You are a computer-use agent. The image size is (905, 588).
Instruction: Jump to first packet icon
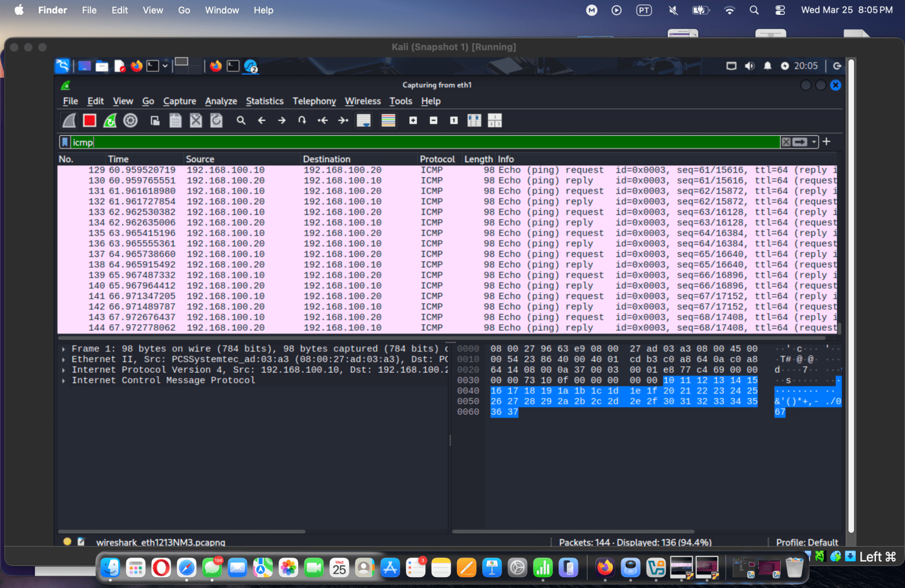(x=323, y=121)
